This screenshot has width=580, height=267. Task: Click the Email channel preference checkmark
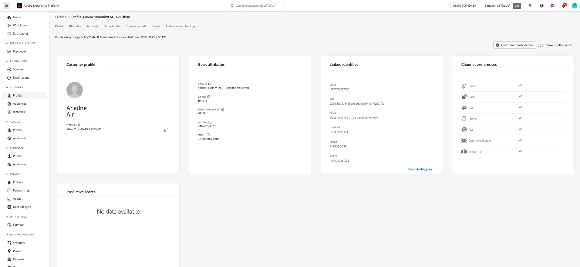point(521,86)
